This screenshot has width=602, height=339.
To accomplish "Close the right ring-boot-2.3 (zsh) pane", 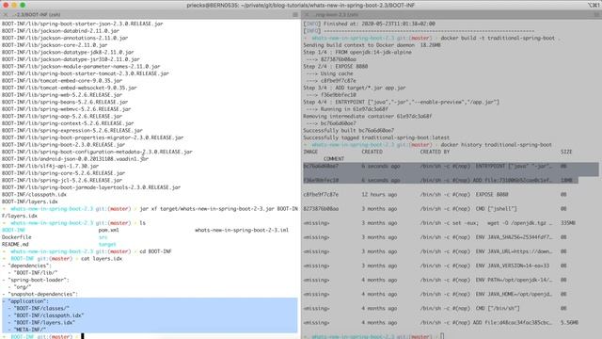I will point(307,15).
